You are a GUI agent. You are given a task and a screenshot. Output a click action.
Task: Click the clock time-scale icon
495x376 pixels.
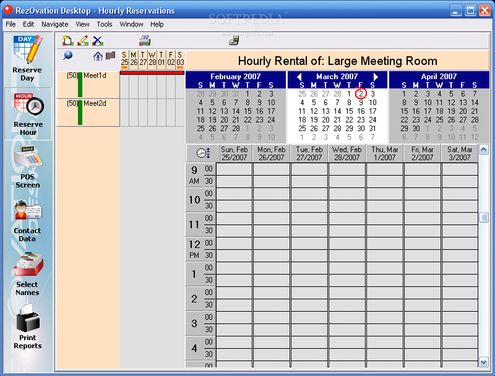point(204,153)
